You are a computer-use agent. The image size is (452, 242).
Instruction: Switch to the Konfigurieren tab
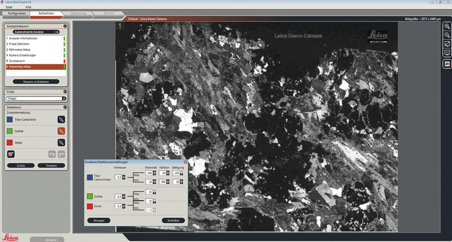pyautogui.click(x=17, y=13)
